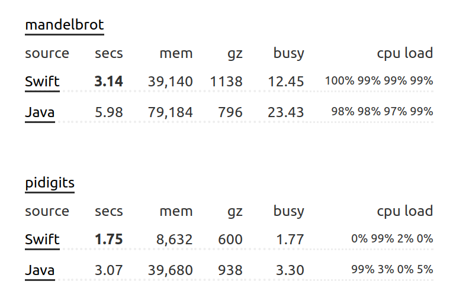Open Java source link in mandelbrot table

pos(40,112)
